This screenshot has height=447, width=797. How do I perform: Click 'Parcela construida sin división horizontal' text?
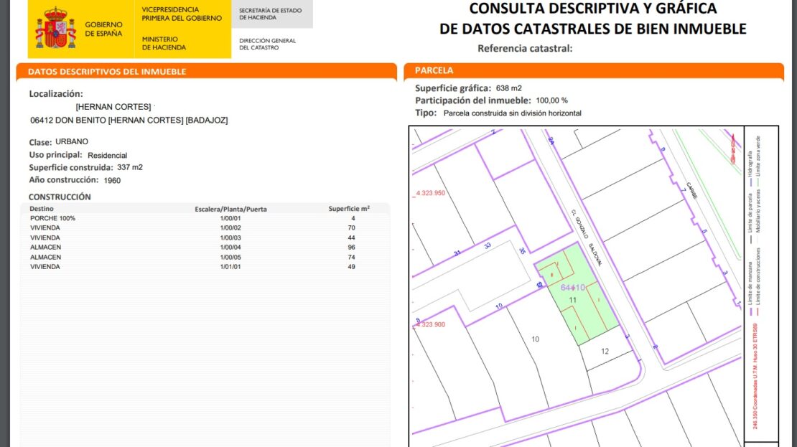click(x=513, y=113)
